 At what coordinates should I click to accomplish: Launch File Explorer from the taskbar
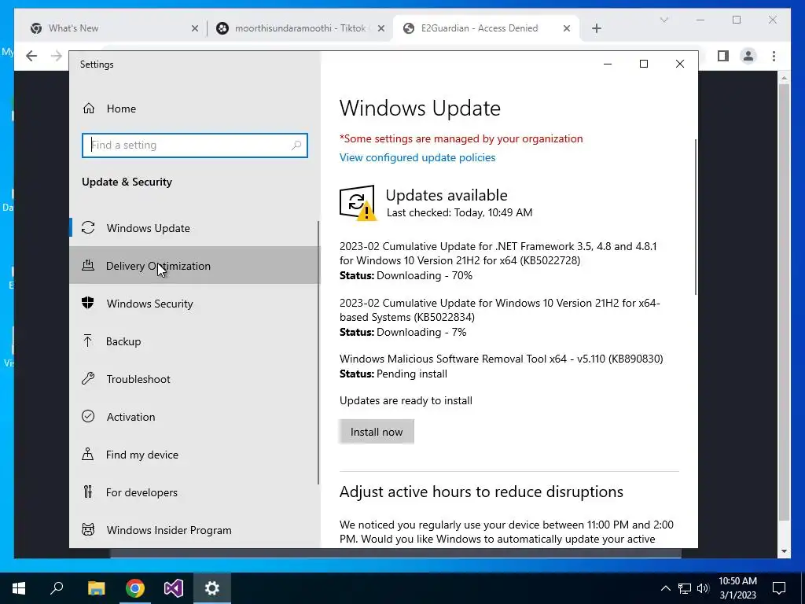click(96, 588)
